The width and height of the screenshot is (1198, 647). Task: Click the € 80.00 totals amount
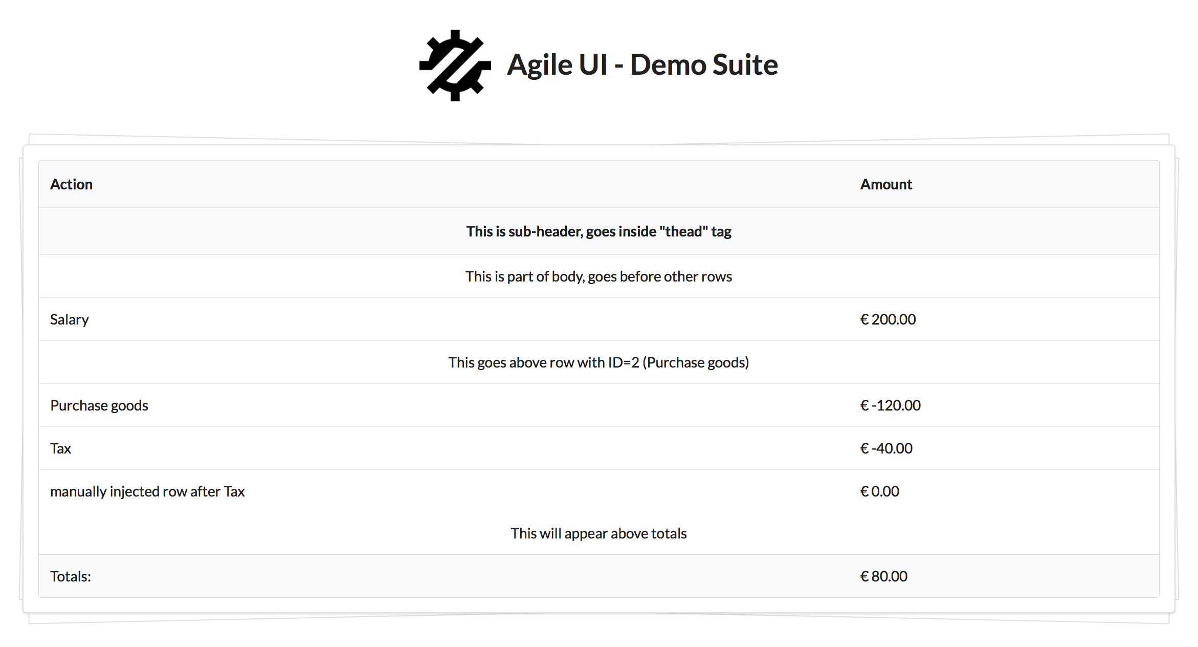pyautogui.click(x=883, y=576)
